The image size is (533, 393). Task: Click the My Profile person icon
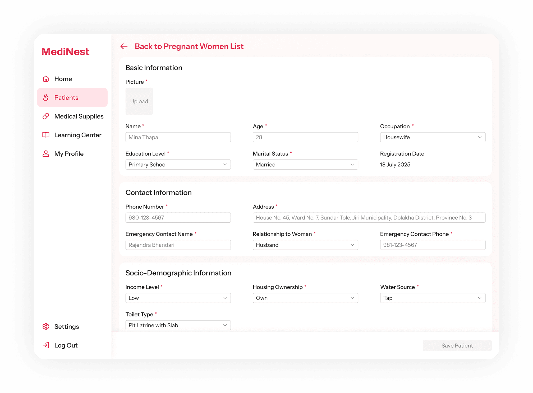[46, 154]
